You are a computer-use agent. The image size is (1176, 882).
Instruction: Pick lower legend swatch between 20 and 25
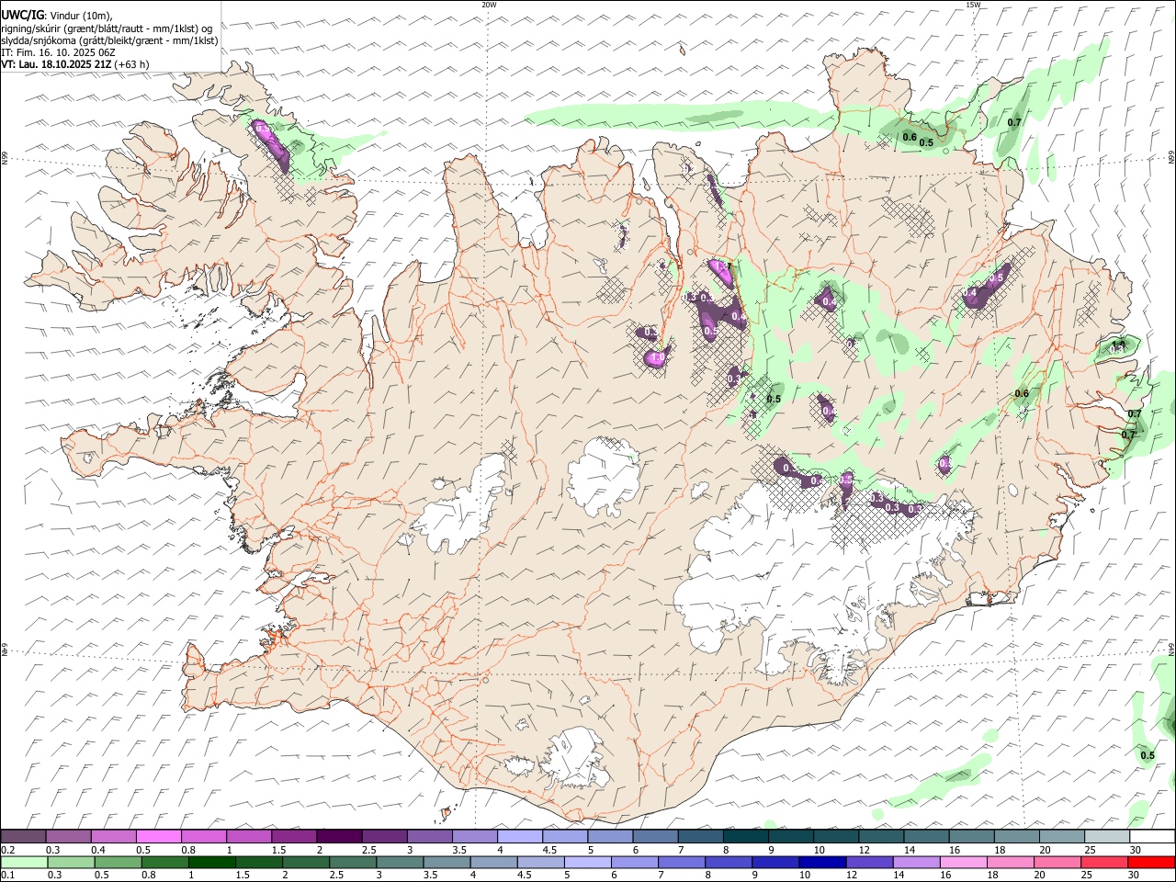1057,862
